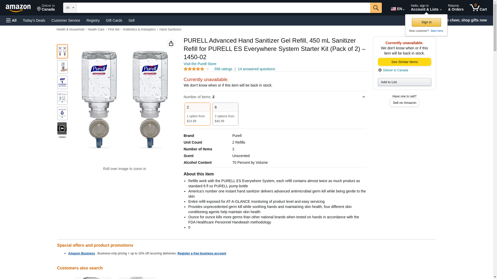Click See Similar Items button

404,62
